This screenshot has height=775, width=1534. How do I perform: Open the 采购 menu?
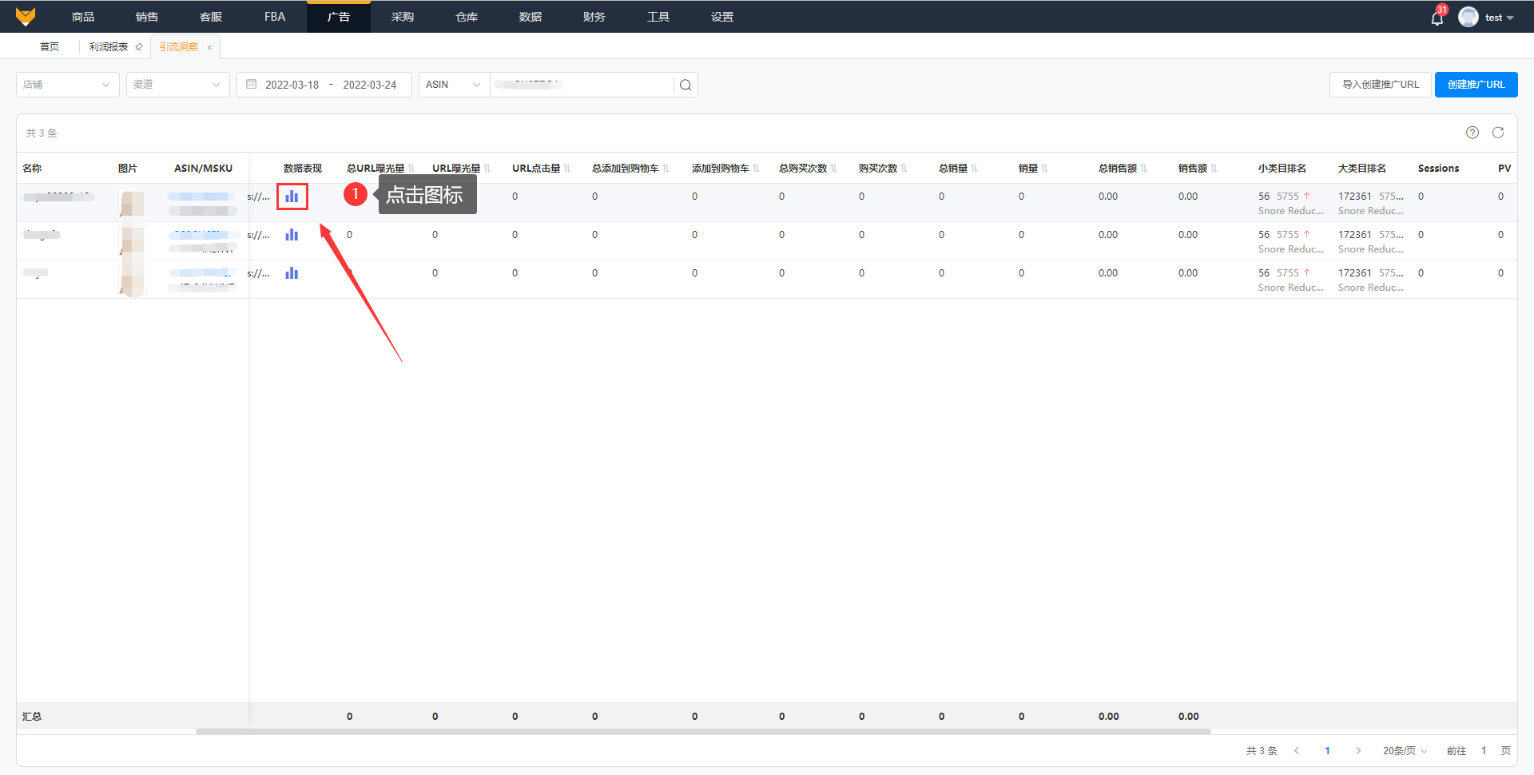click(403, 17)
